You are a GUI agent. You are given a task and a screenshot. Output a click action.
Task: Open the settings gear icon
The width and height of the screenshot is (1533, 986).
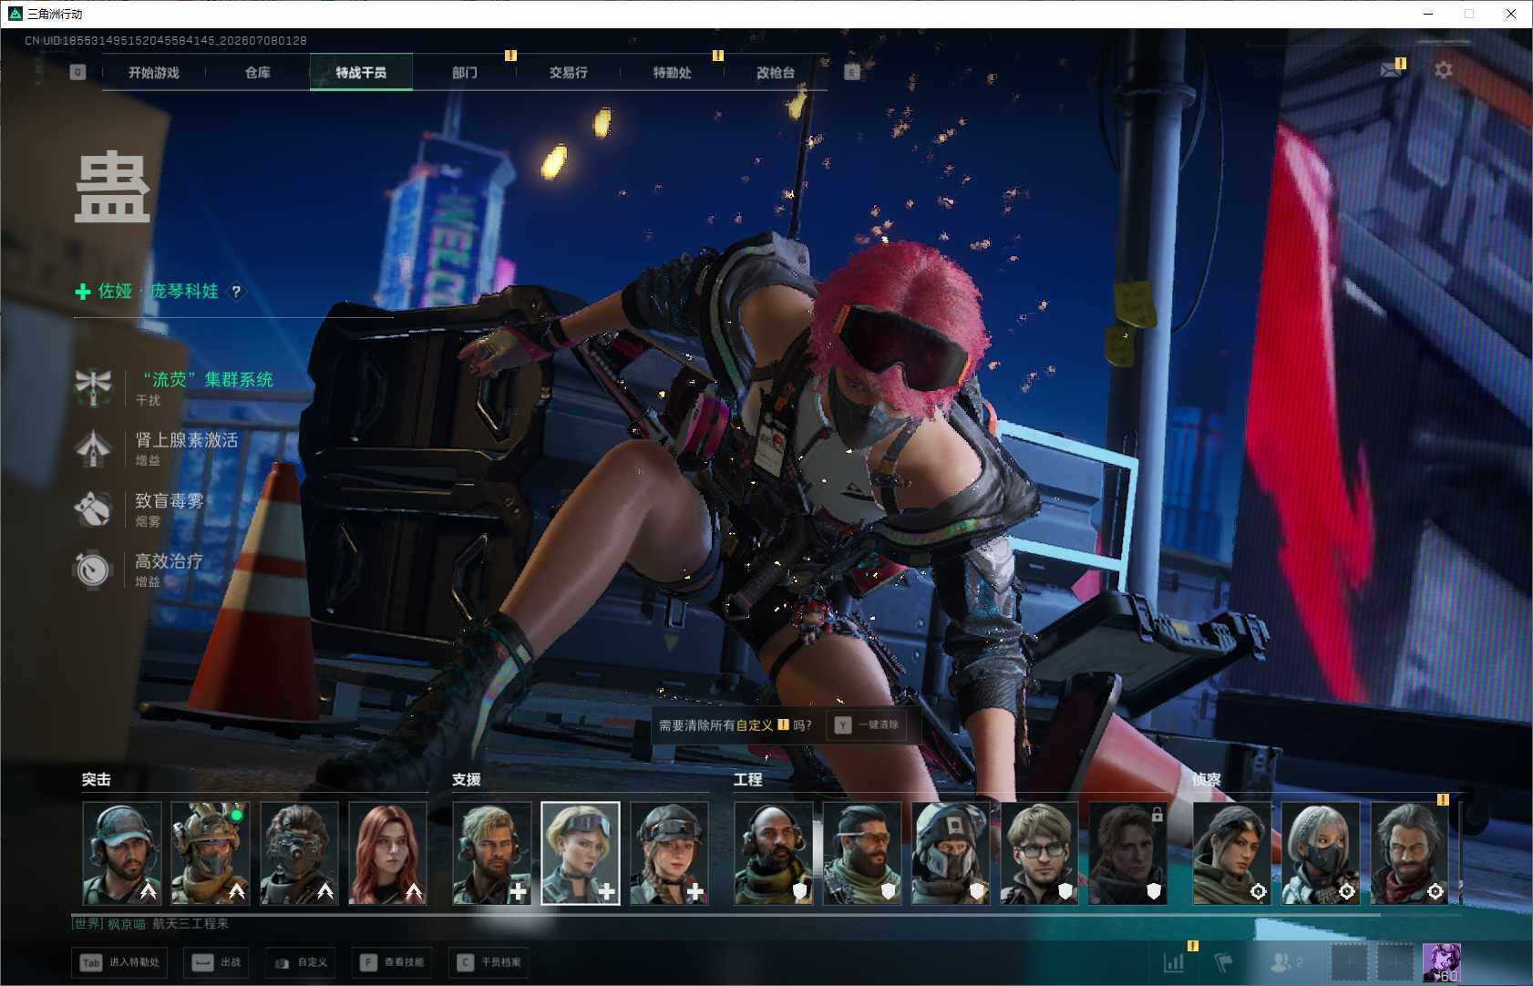point(1444,70)
